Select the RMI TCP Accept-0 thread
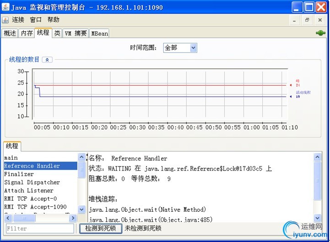The width and height of the screenshot is (330, 242). (x=41, y=199)
